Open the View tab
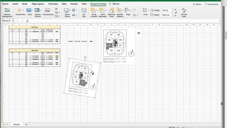Viewport: 227px width, 128px height. click(84, 4)
